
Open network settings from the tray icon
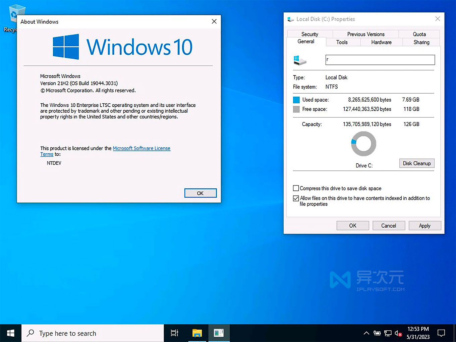(388, 333)
